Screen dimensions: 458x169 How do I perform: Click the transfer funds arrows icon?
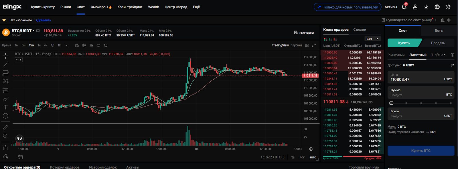point(453,65)
